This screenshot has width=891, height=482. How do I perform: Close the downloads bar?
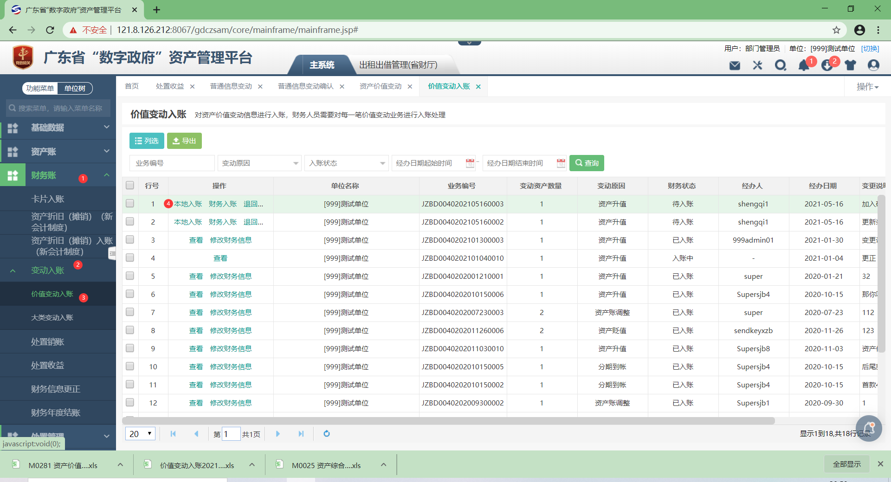pyautogui.click(x=880, y=464)
